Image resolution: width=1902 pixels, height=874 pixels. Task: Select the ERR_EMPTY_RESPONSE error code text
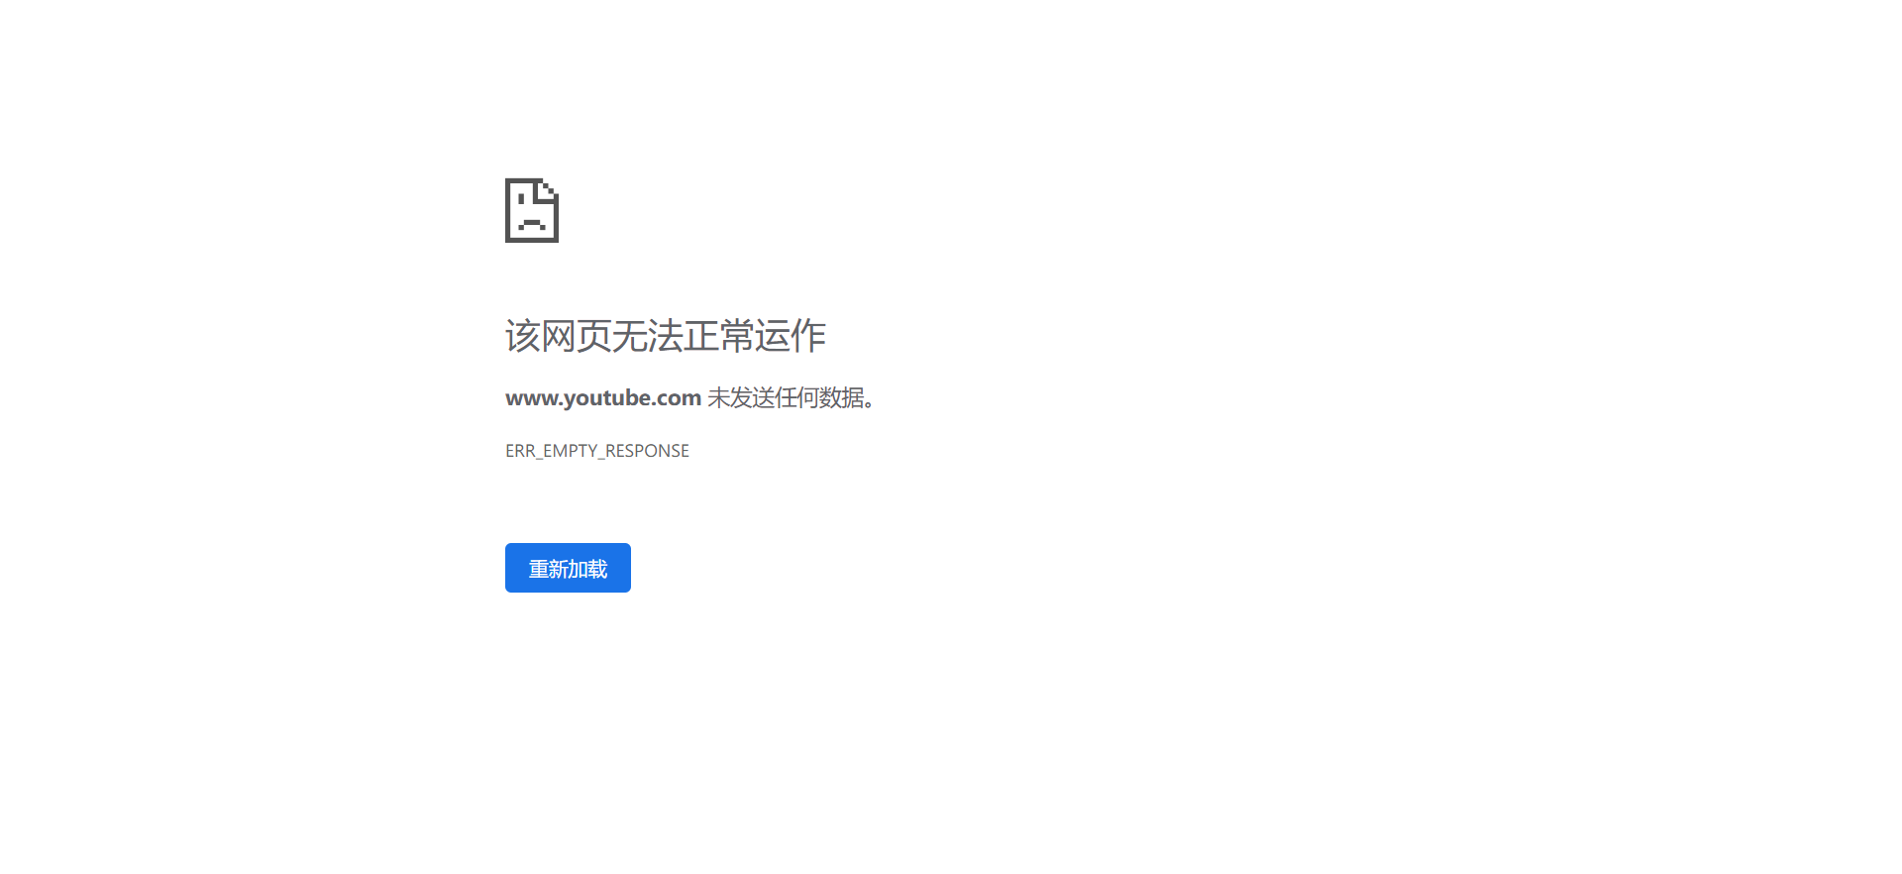[x=597, y=451]
